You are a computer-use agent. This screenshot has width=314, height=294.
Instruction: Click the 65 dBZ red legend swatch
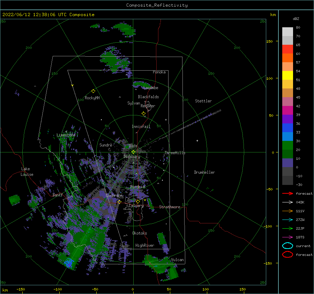[x=287, y=49]
